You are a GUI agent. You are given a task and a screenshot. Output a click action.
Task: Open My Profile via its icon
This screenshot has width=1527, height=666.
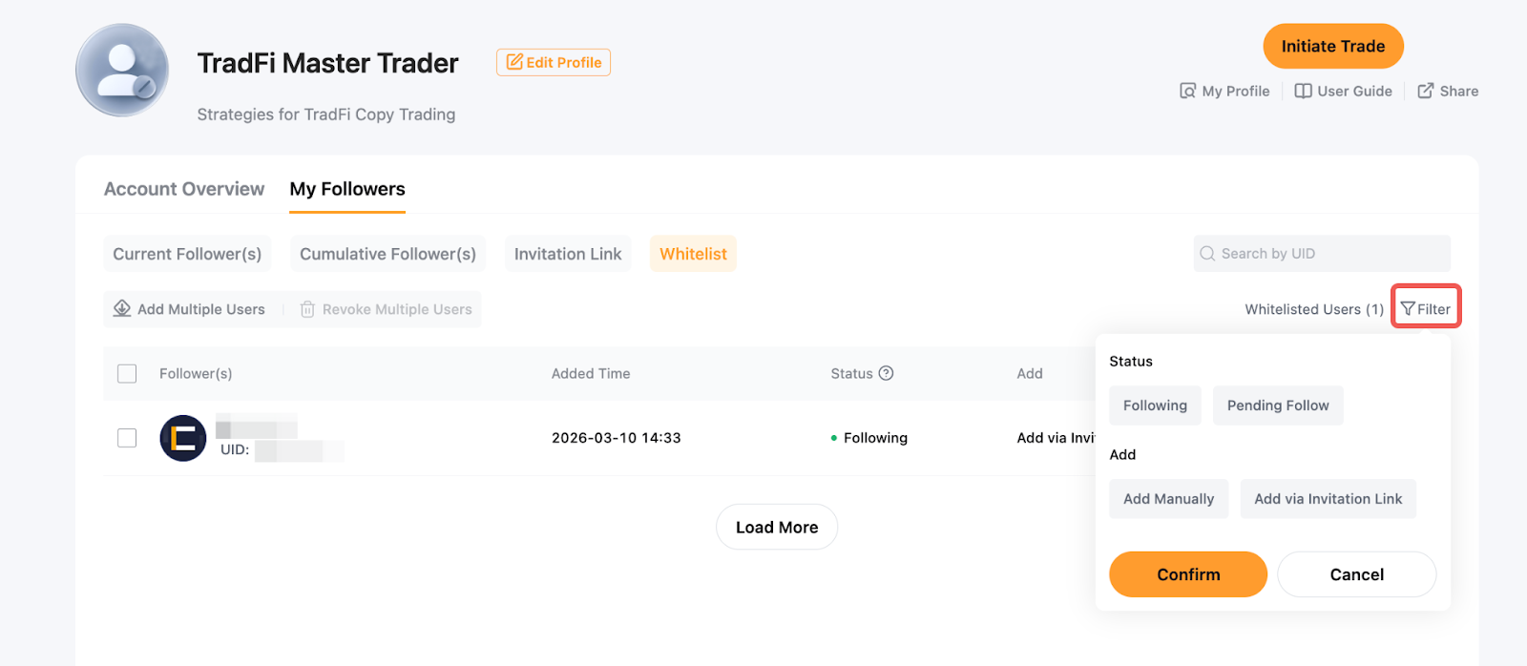point(1187,91)
